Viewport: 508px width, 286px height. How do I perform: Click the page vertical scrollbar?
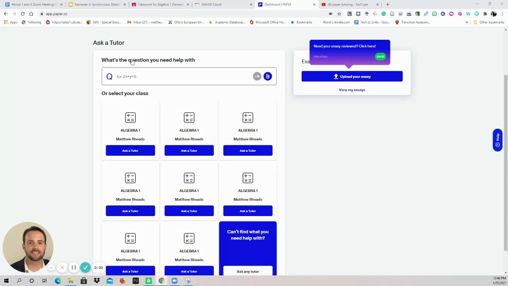[506, 163]
